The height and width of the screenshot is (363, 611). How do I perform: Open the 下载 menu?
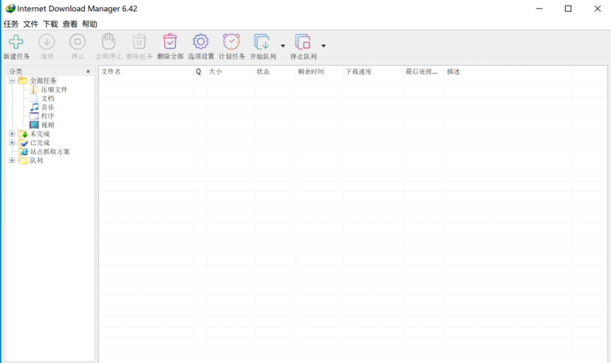[x=50, y=24]
